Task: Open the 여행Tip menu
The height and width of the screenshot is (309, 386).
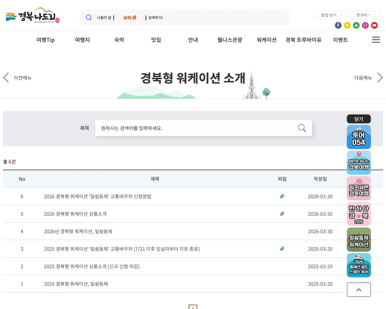Action: (46, 40)
